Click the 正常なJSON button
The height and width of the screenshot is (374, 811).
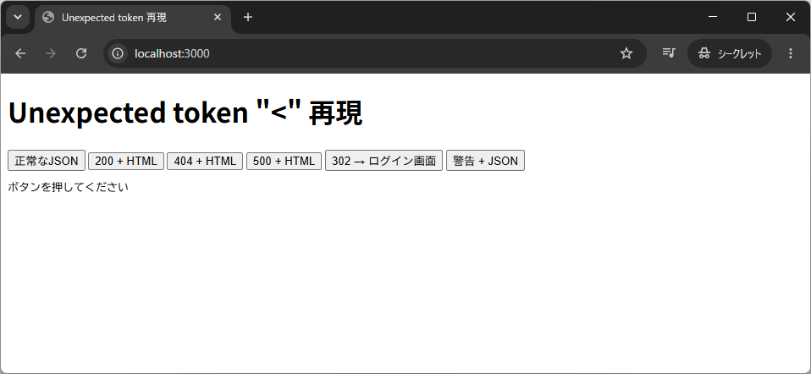pyautogui.click(x=47, y=161)
